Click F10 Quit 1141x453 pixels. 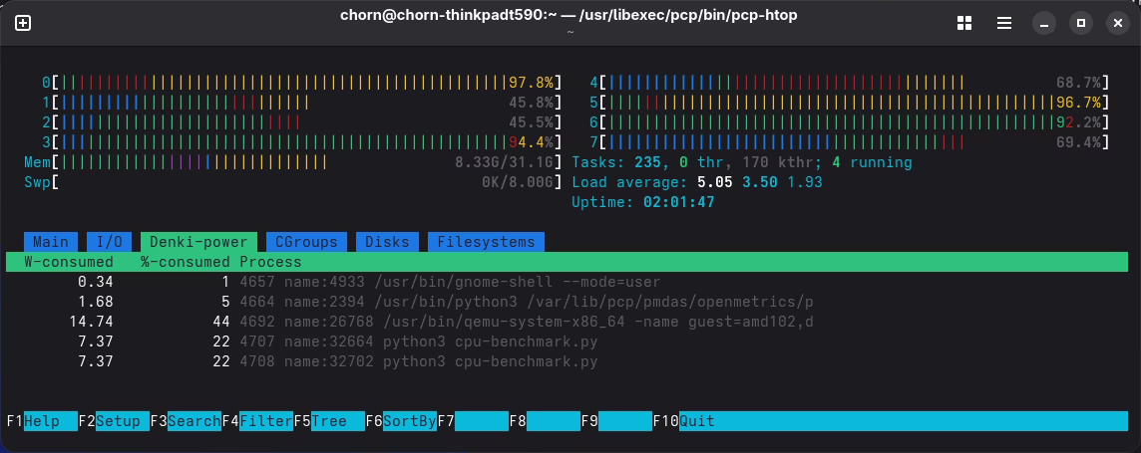point(684,421)
